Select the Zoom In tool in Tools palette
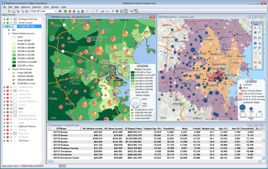 pyautogui.click(x=255, y=28)
